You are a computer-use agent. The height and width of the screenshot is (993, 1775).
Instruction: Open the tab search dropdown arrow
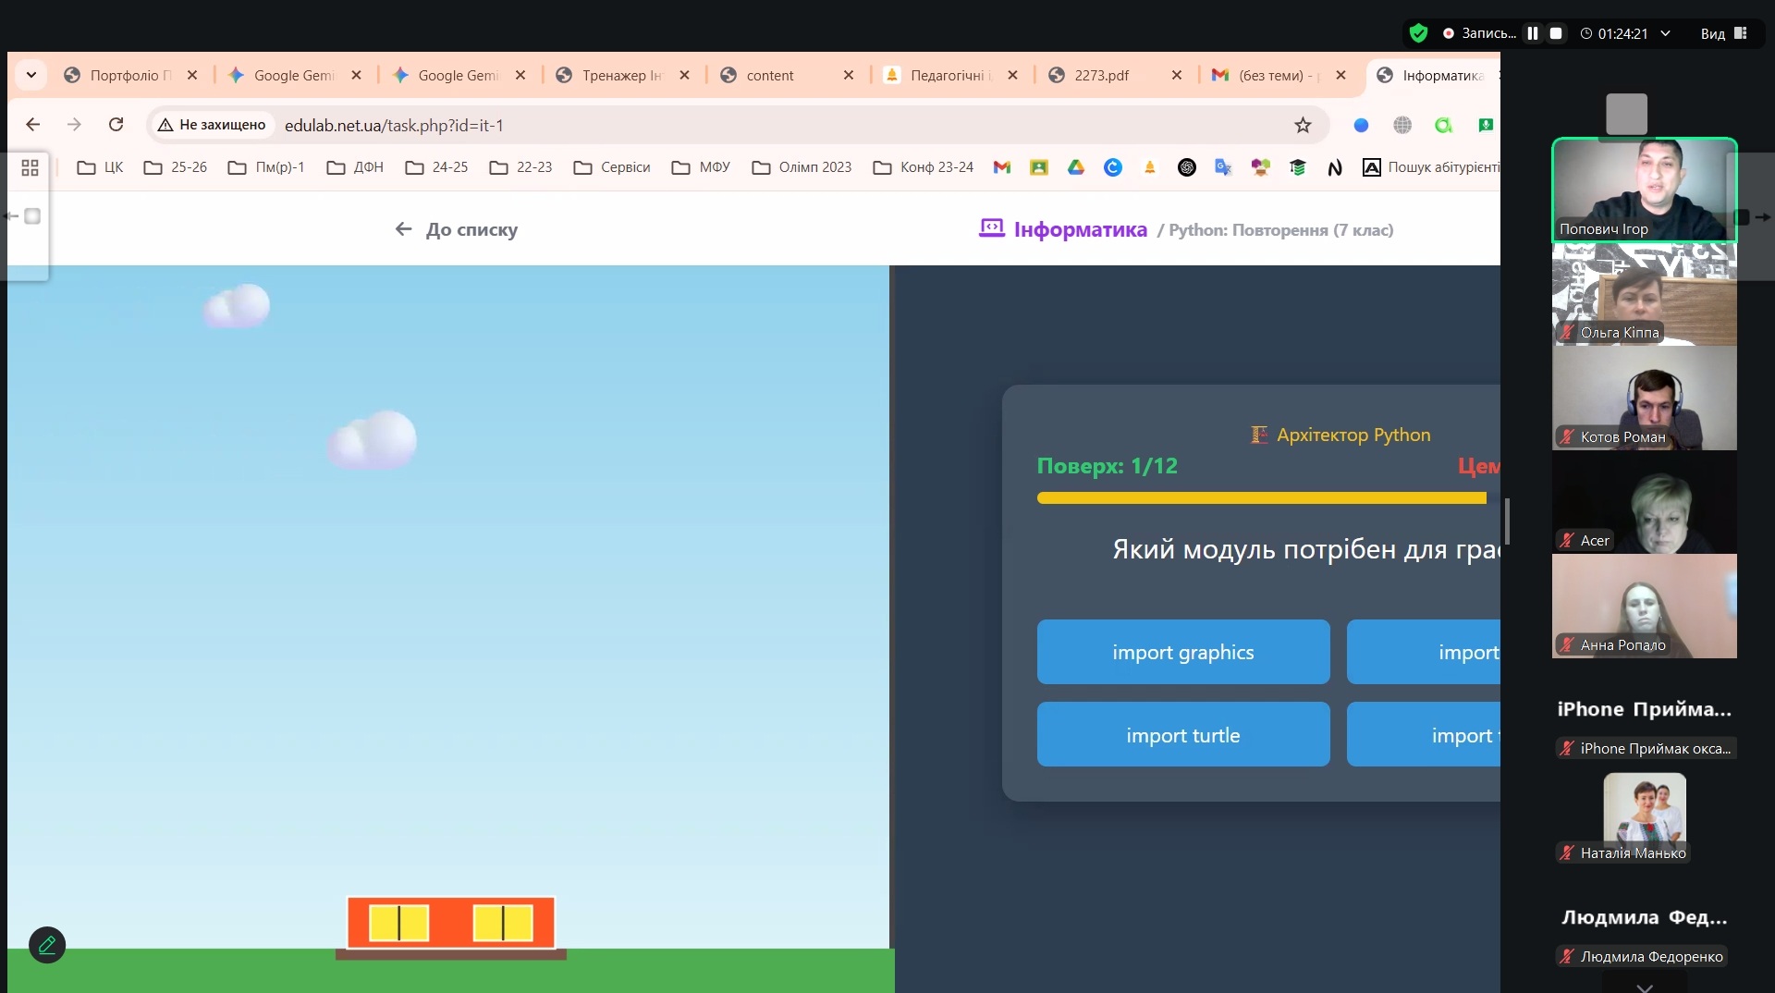point(31,75)
